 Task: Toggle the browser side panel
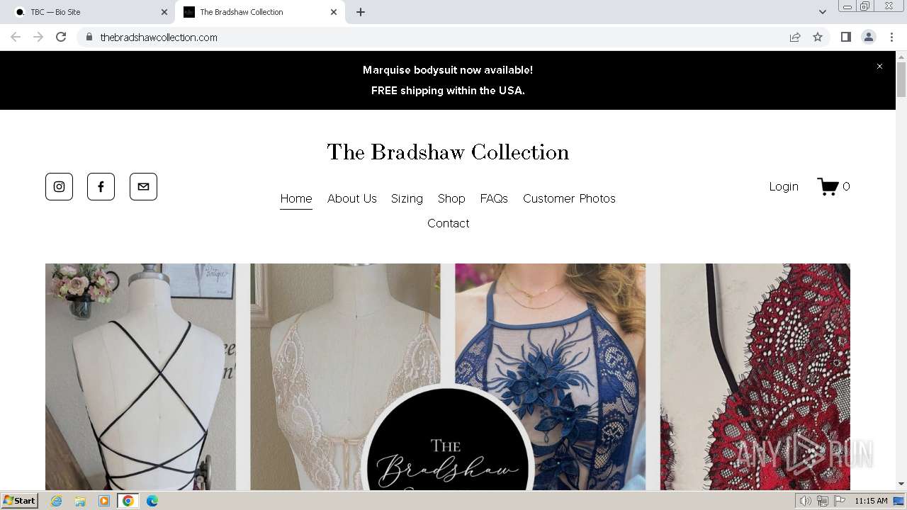pos(845,37)
